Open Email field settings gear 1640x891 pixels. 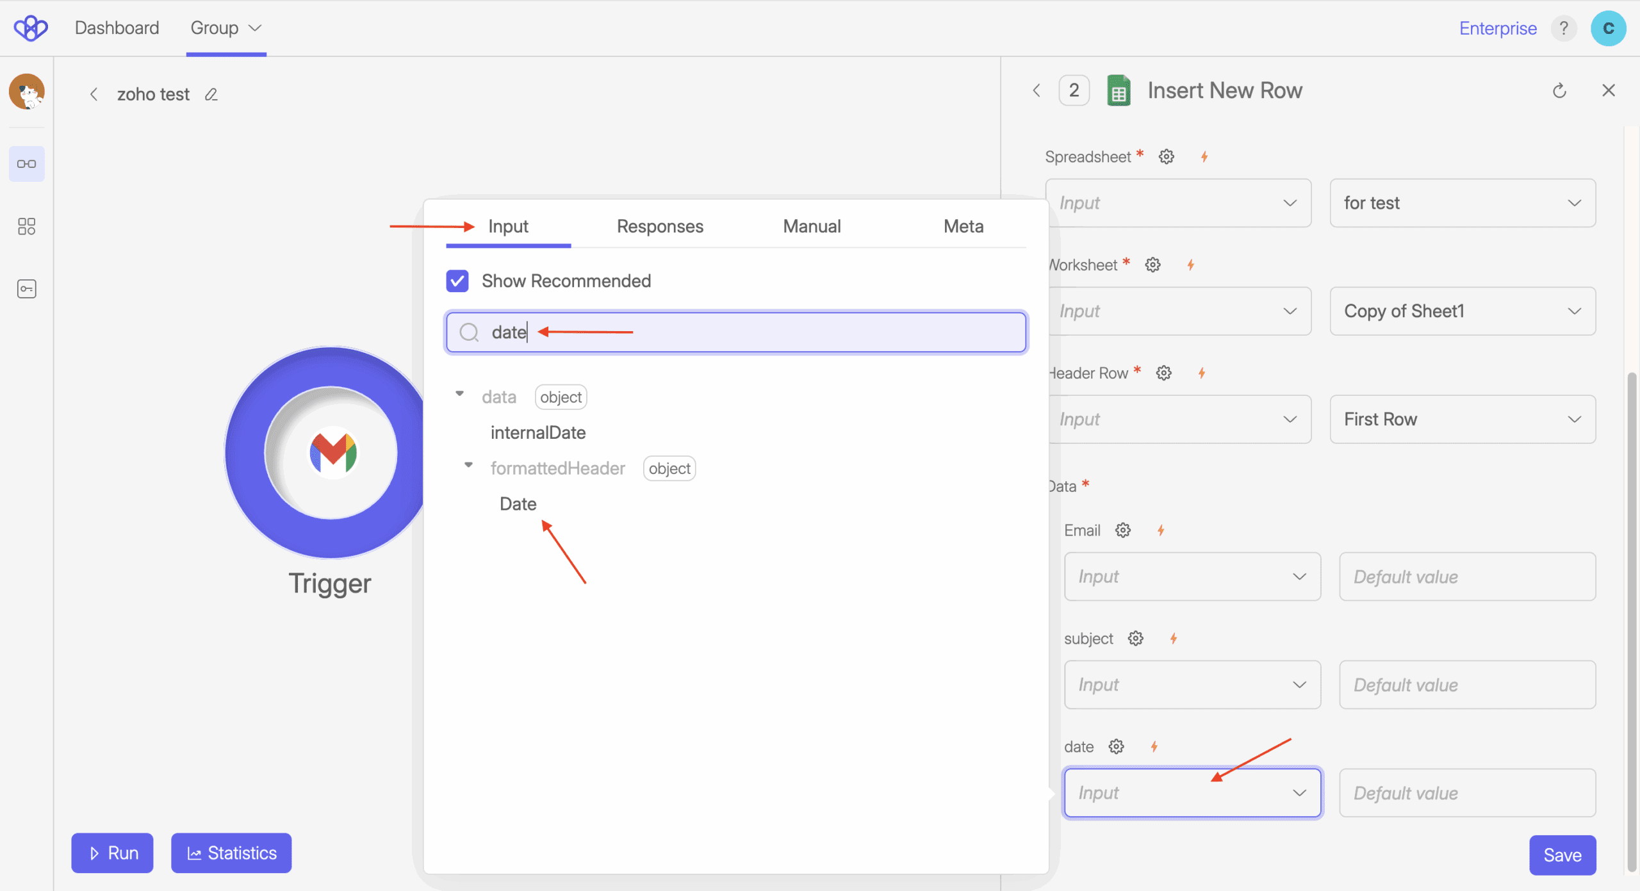click(x=1123, y=530)
